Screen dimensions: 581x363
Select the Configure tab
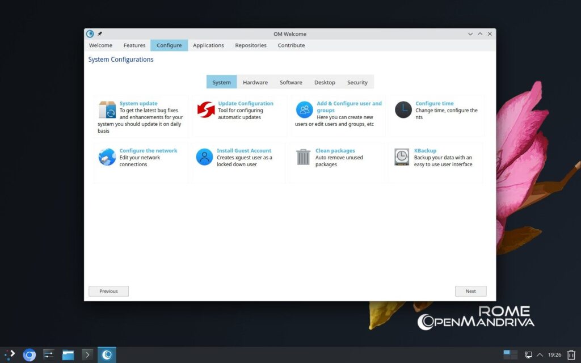point(169,45)
